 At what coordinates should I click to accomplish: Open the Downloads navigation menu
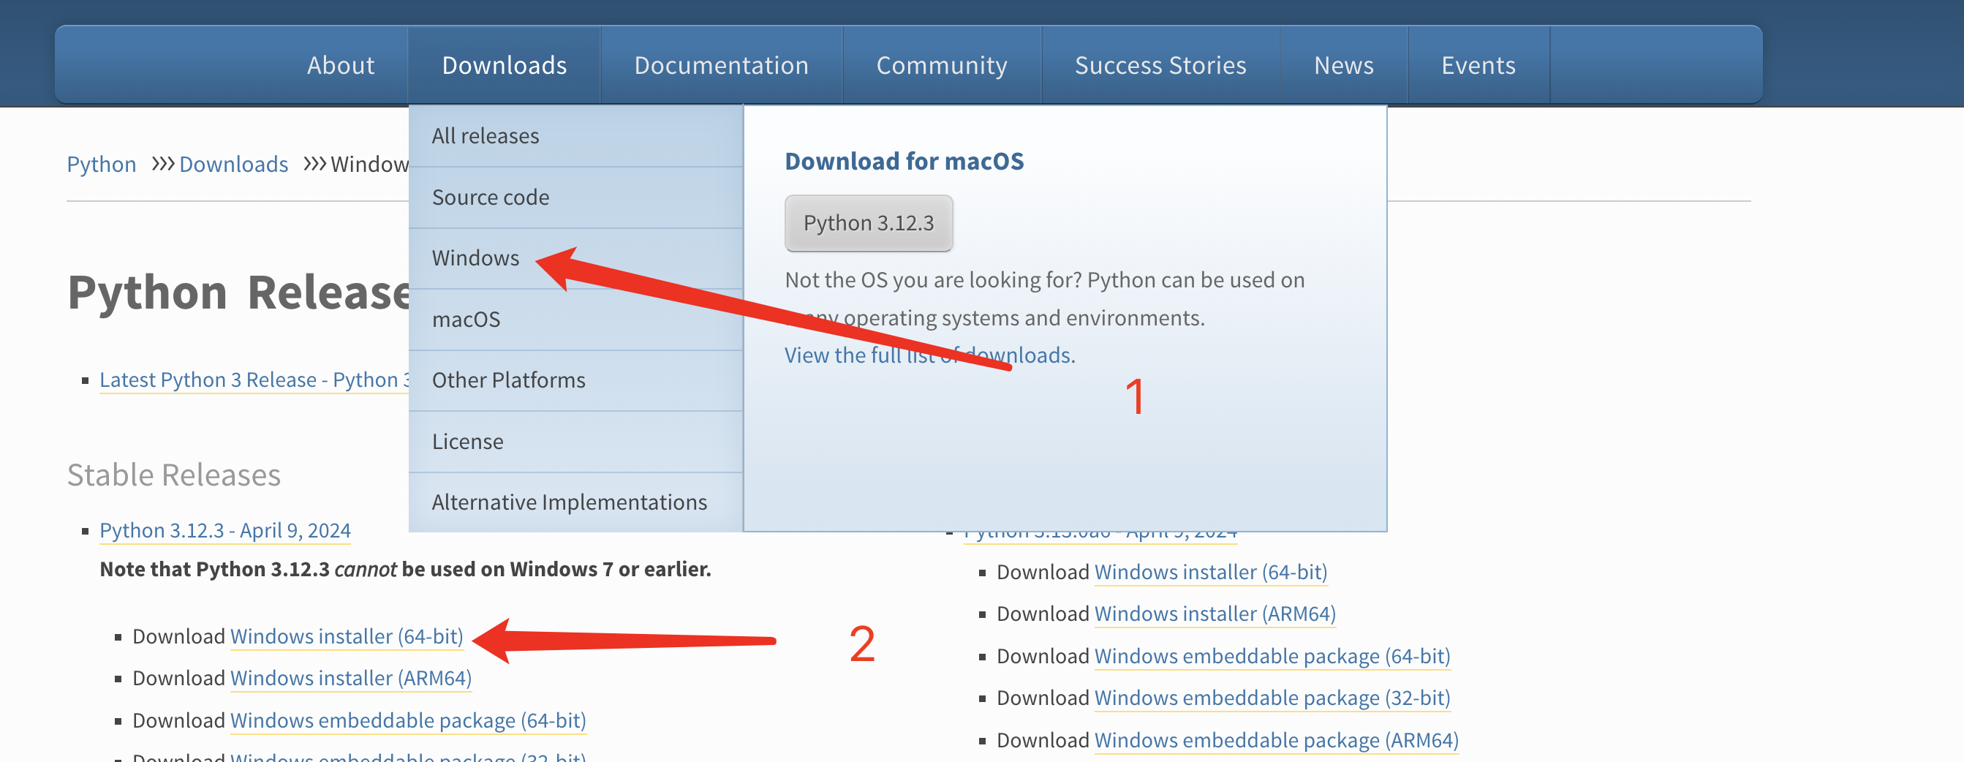pyautogui.click(x=504, y=66)
